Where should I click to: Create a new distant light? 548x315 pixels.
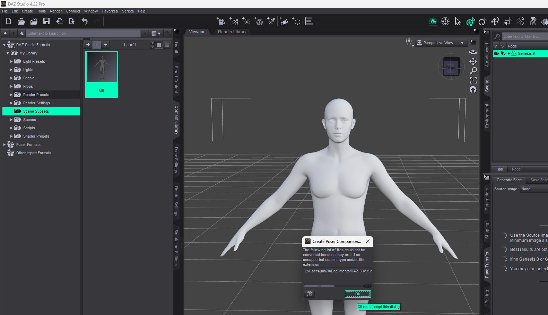click(x=234, y=21)
